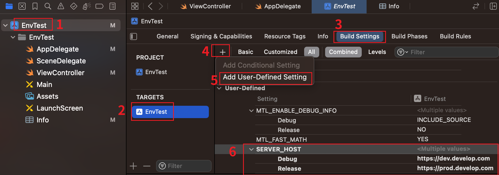Open ViewController in the navigator

point(61,73)
